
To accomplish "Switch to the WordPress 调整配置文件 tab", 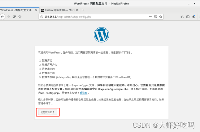I will click(x=19, y=10).
